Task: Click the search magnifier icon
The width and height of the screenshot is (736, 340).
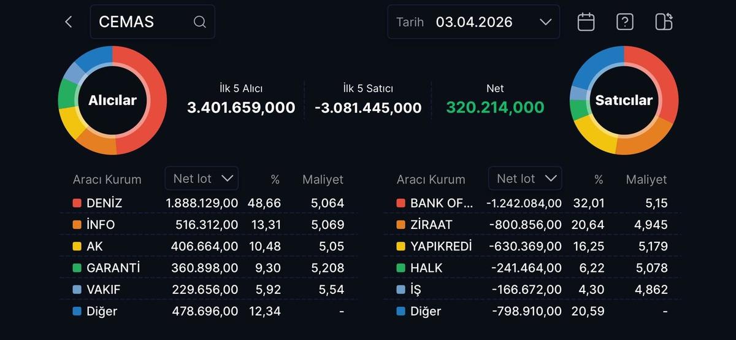Action: (199, 22)
